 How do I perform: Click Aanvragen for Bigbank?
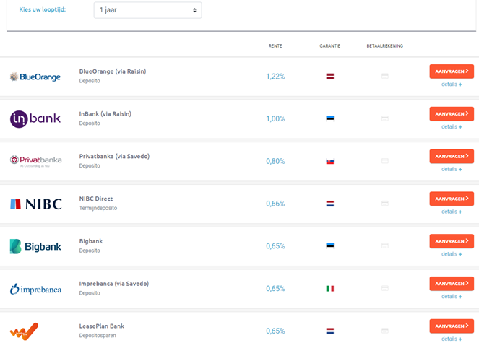click(x=452, y=241)
